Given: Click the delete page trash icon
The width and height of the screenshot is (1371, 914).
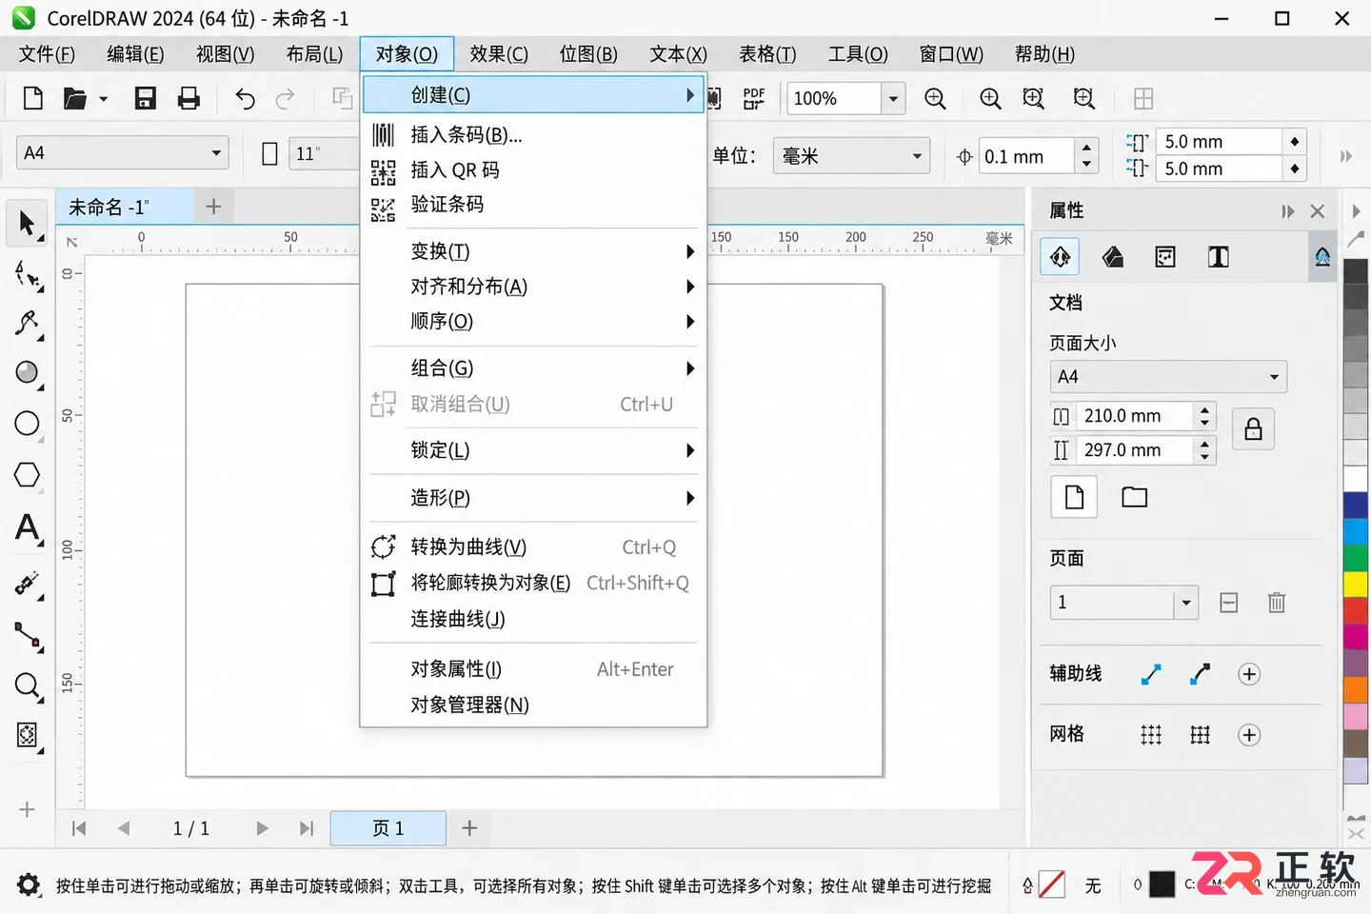Looking at the screenshot, I should 1277,603.
